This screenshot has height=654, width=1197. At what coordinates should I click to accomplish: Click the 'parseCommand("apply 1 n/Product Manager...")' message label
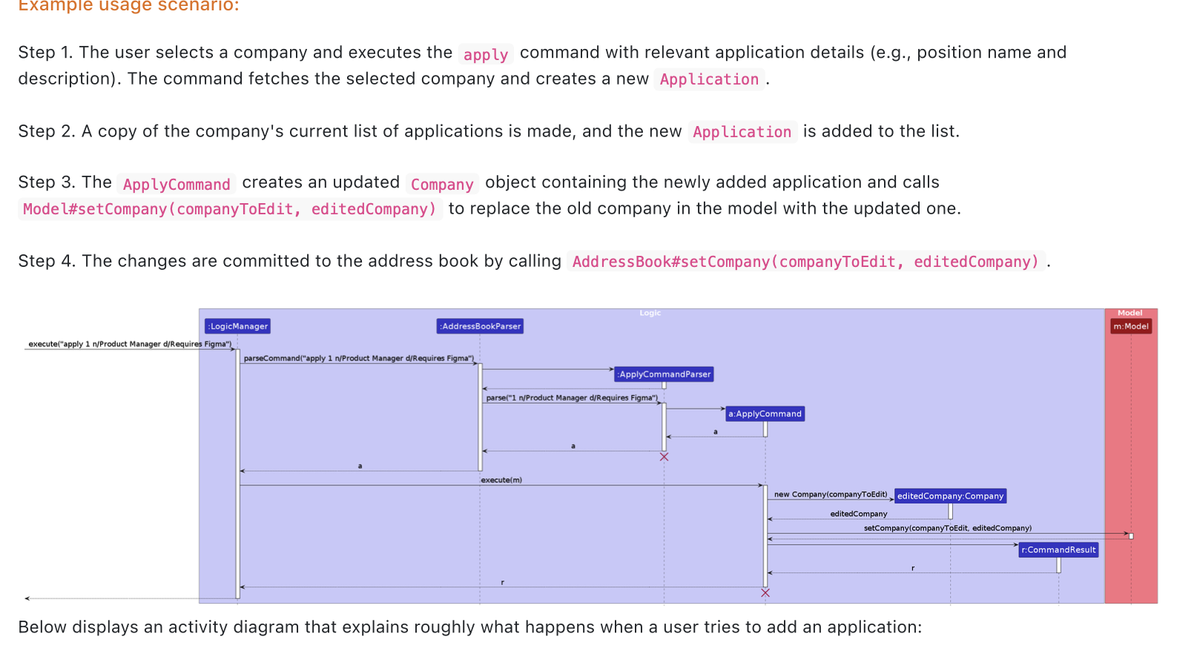click(x=359, y=358)
